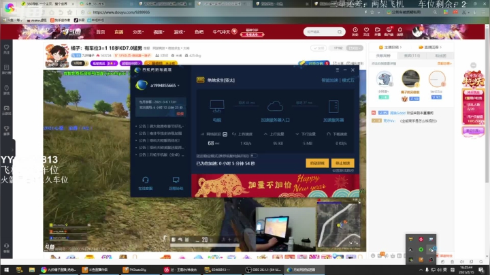This screenshot has width=490, height=275.
Task: Switch to the contribution weekly ranking tab
Action: coord(383,56)
